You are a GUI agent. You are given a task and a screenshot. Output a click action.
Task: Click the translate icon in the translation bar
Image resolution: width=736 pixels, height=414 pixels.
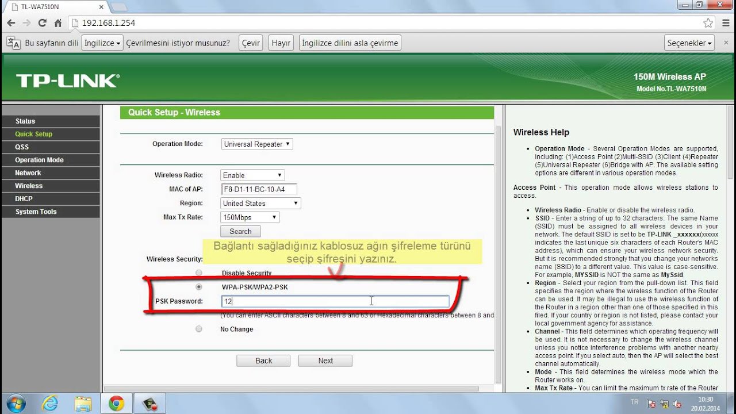click(x=13, y=43)
